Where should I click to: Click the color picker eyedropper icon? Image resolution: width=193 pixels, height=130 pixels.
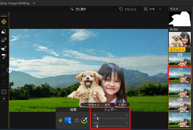pos(84,120)
